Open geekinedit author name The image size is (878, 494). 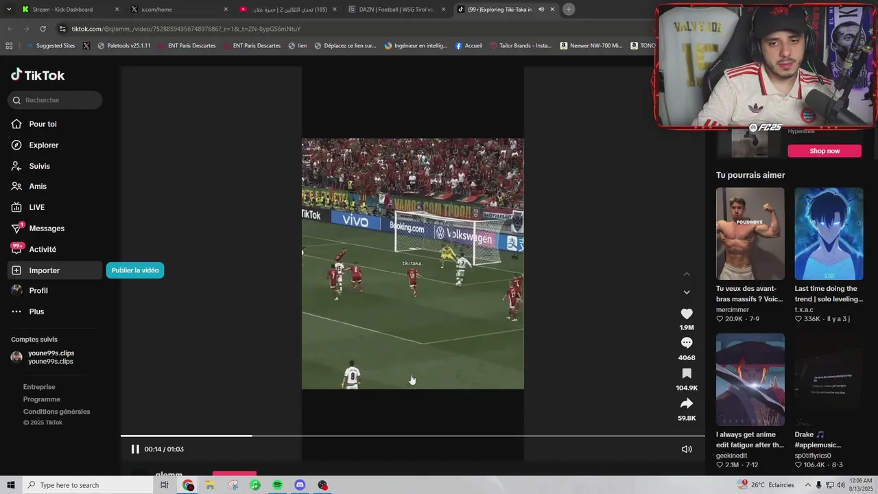tap(732, 456)
